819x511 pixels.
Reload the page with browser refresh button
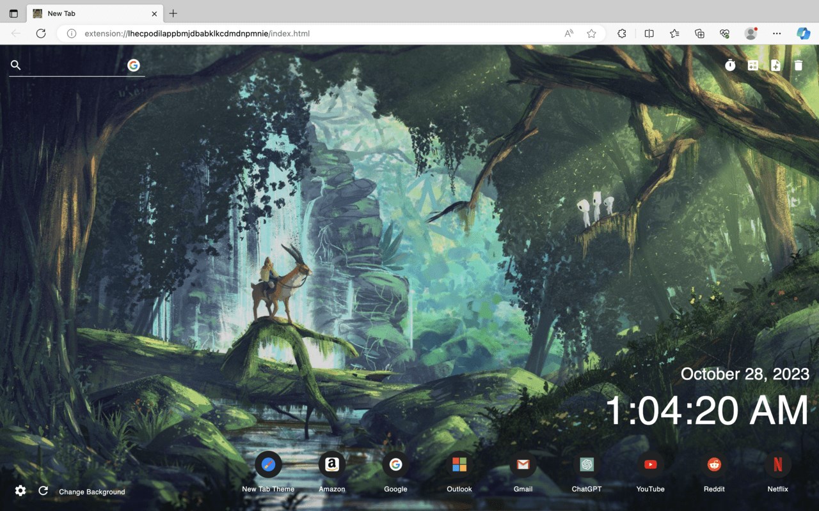pos(41,33)
